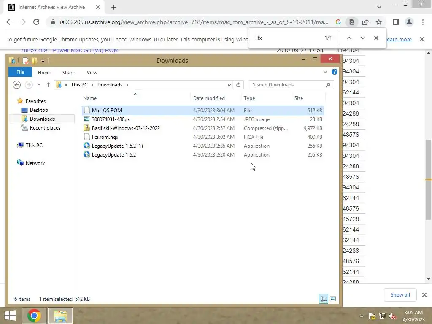Open View ribbon tab
The width and height of the screenshot is (432, 324).
click(x=92, y=73)
